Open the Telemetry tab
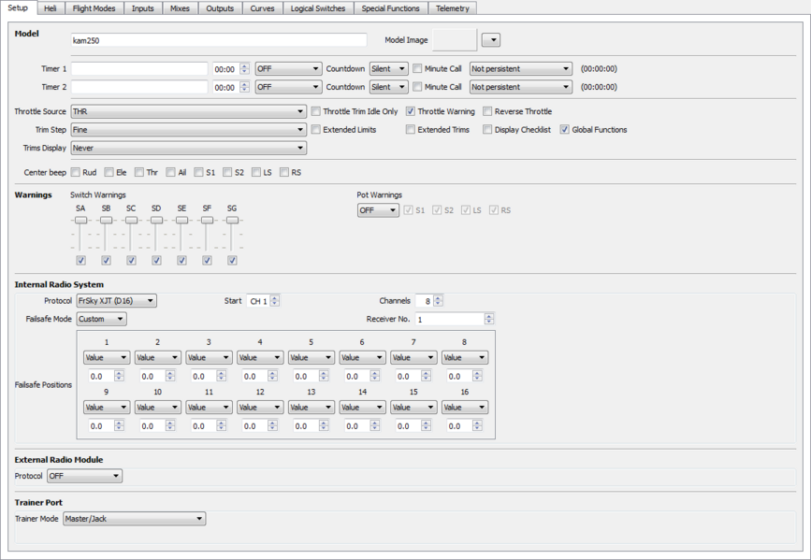This screenshot has width=811, height=560. tap(454, 8)
